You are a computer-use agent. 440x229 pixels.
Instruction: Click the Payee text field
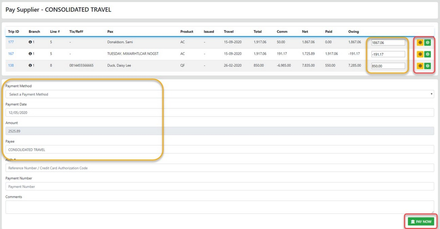[x=220, y=150]
